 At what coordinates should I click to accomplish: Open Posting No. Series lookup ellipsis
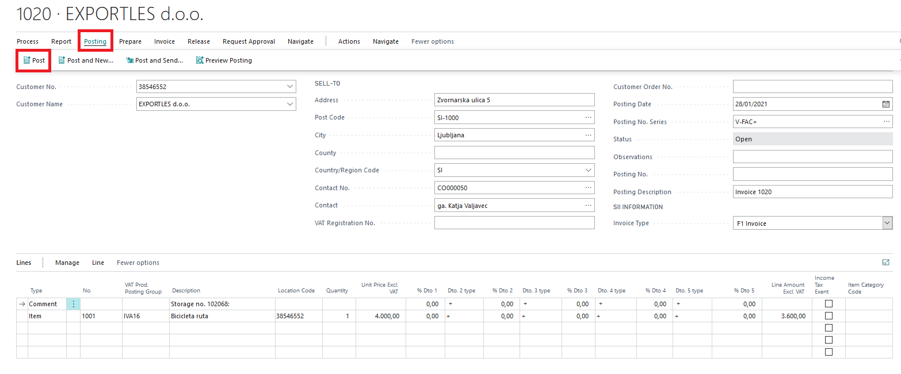point(887,122)
